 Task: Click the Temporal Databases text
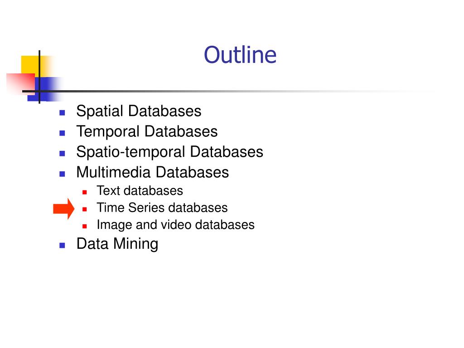147,132
